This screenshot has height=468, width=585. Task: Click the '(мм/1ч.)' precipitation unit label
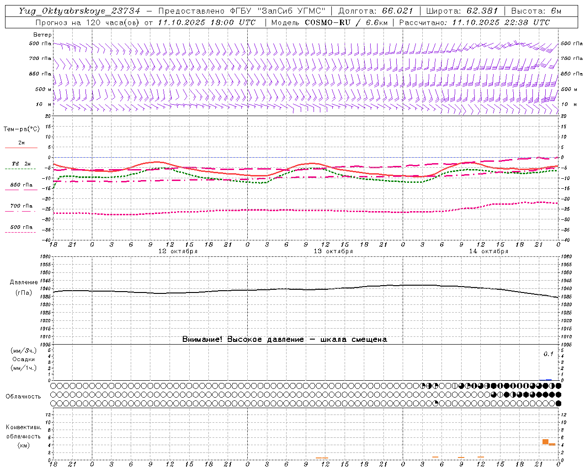point(24,368)
